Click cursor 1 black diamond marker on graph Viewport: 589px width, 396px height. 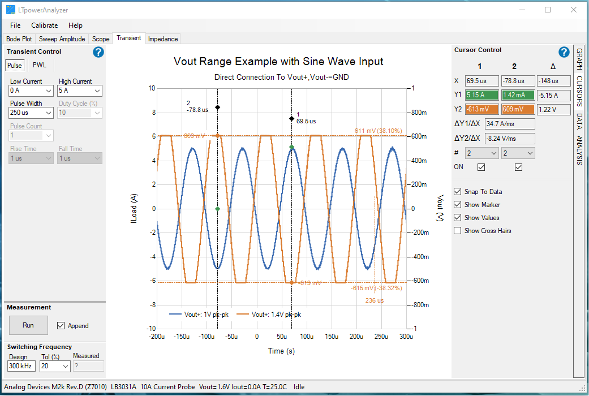[291, 118]
